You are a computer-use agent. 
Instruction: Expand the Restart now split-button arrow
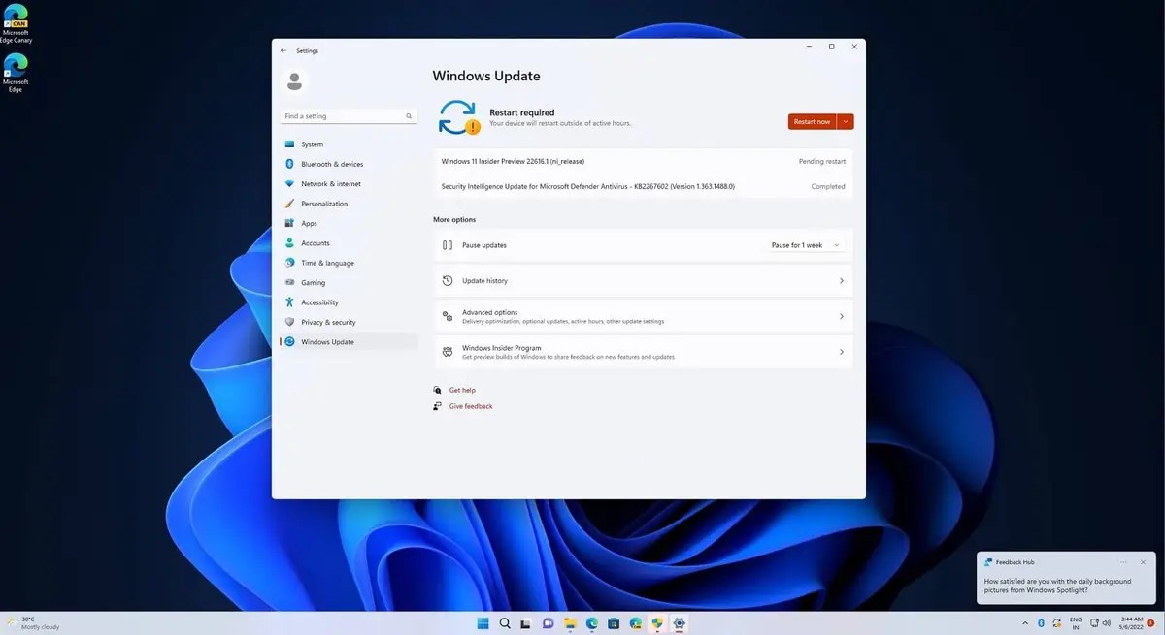point(847,121)
